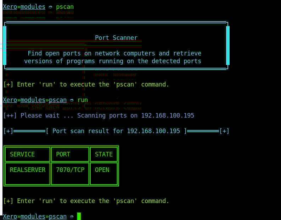This screenshot has width=281, height=220.
Task: Select the REALSERVER service cell
Action: click(x=27, y=170)
